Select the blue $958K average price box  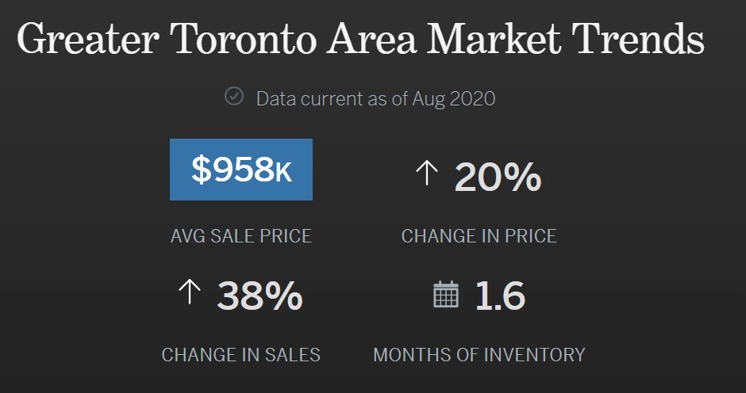[x=241, y=170]
